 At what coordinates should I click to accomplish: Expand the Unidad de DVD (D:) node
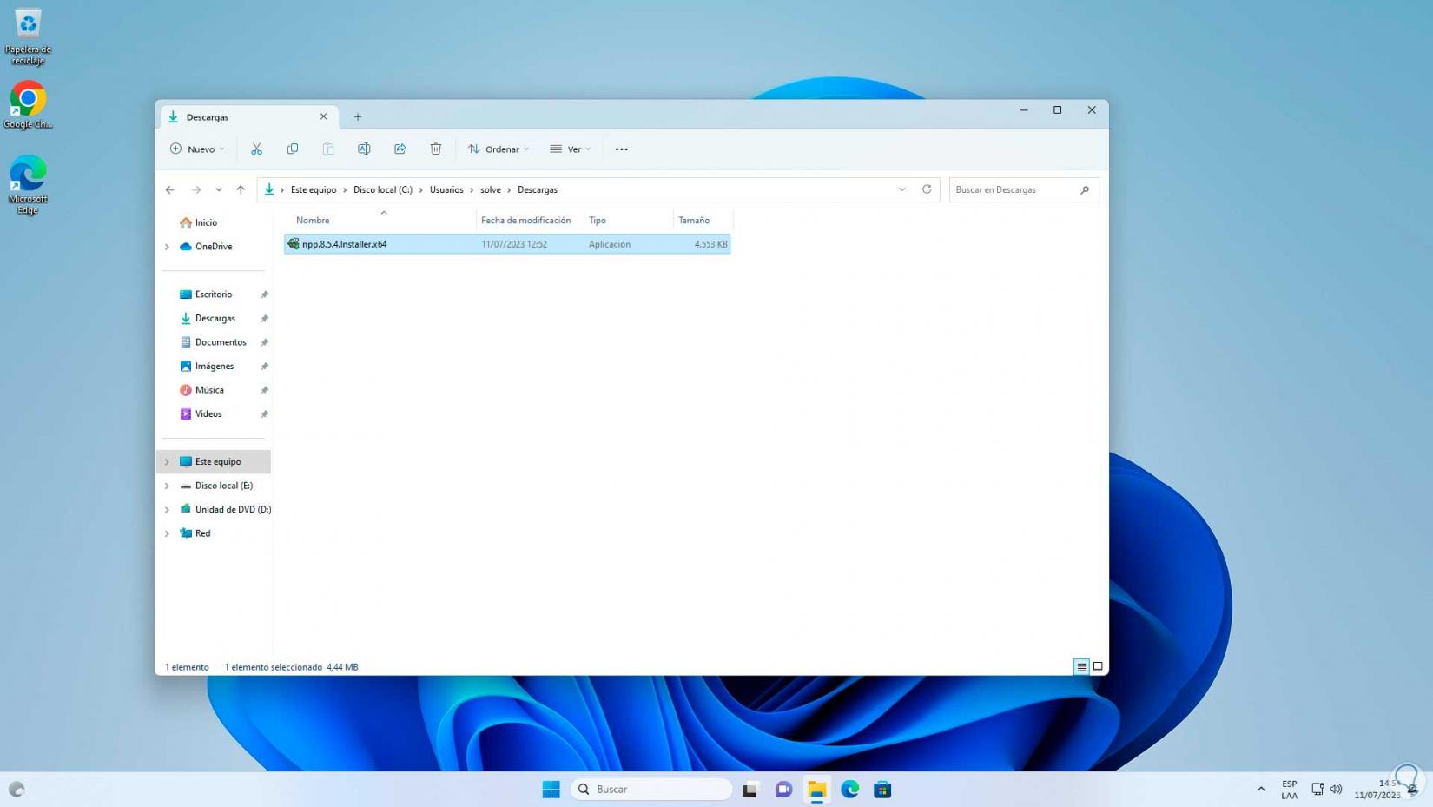[167, 510]
